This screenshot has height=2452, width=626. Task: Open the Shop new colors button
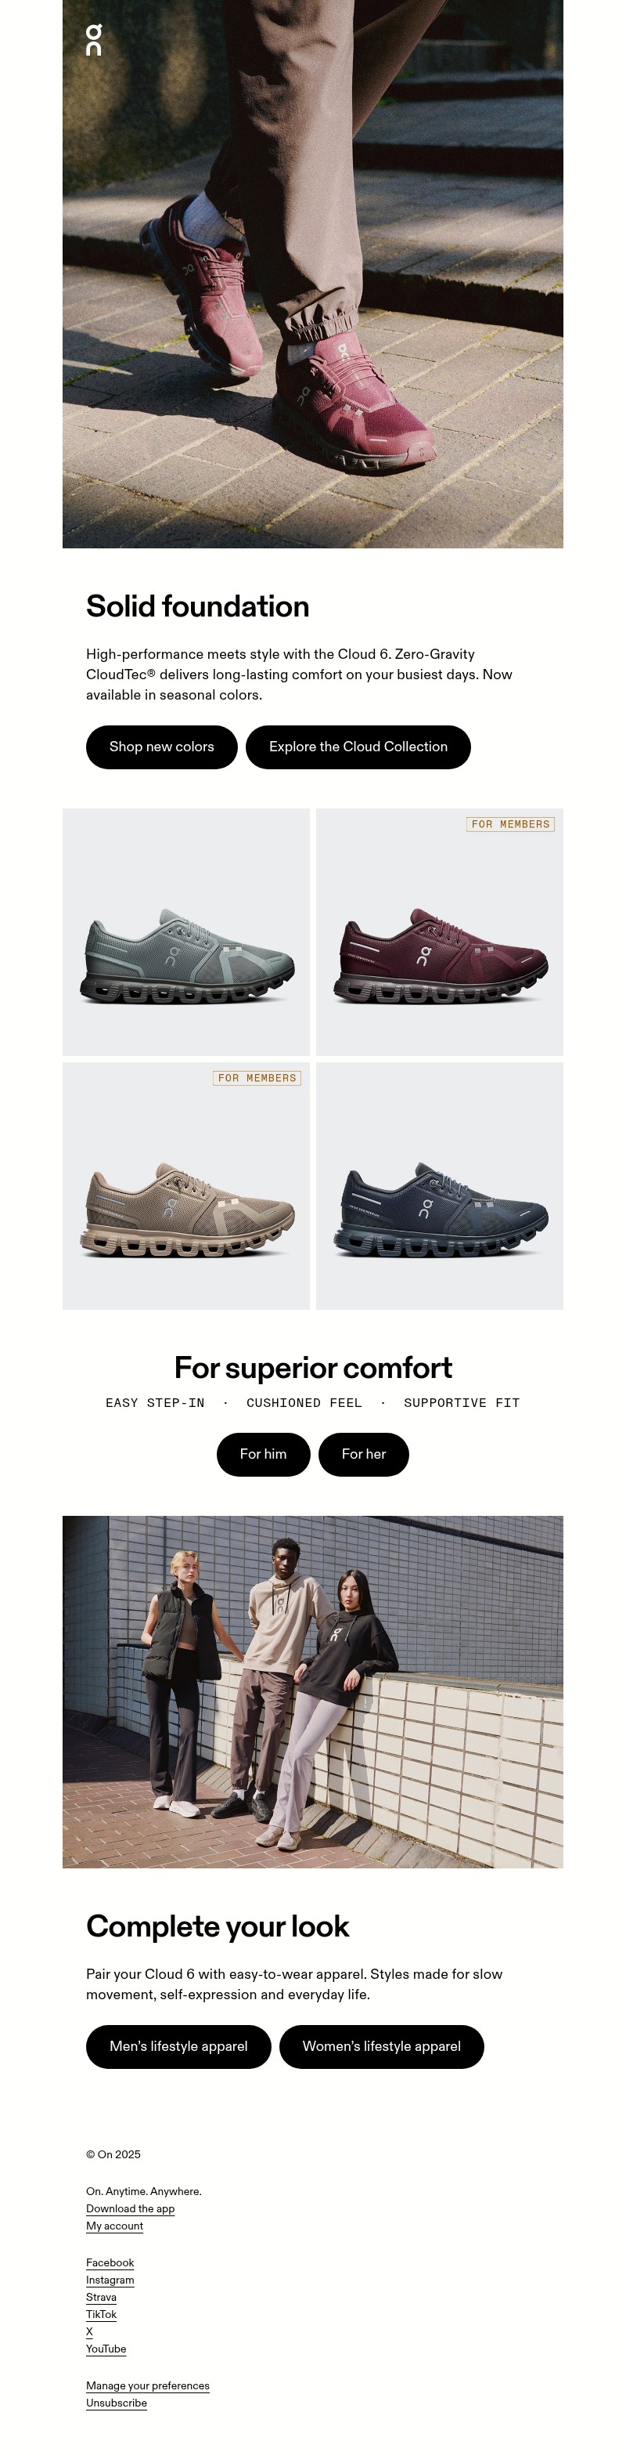pos(162,747)
